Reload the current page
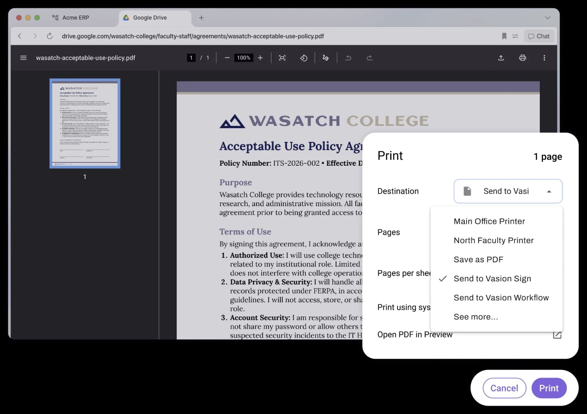Viewport: 587px width, 414px height. tap(50, 36)
